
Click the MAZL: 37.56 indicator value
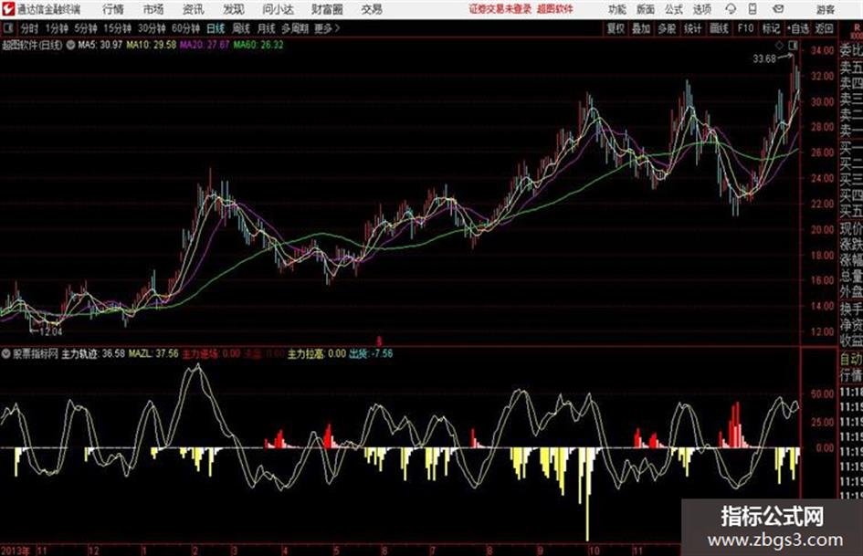pos(153,354)
